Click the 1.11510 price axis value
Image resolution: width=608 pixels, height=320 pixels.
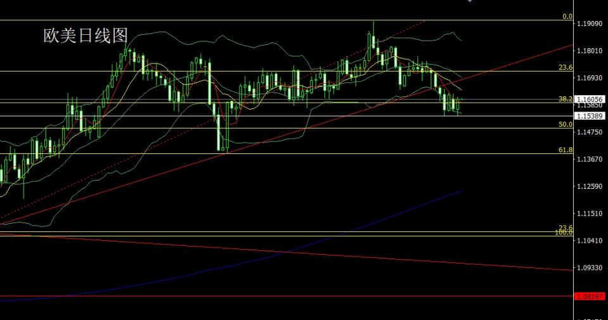click(589, 214)
